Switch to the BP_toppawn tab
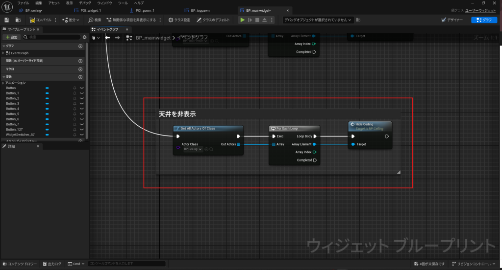 click(200, 10)
